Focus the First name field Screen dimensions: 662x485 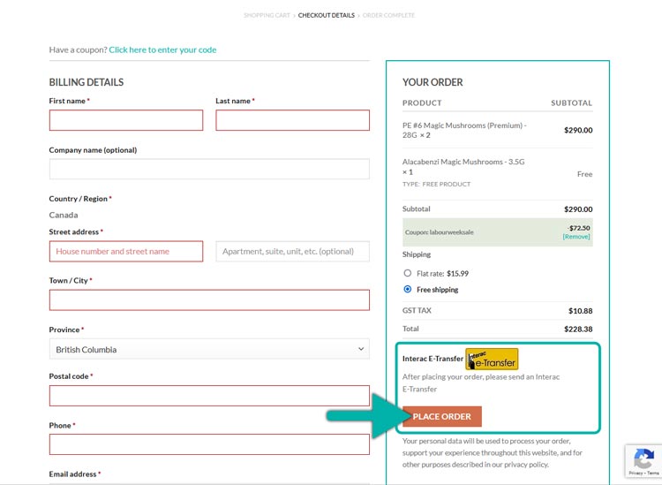coord(125,120)
